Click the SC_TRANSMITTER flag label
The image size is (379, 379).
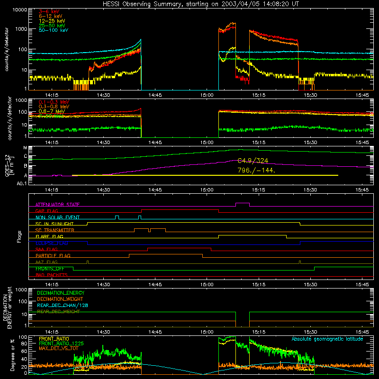pyautogui.click(x=54, y=230)
